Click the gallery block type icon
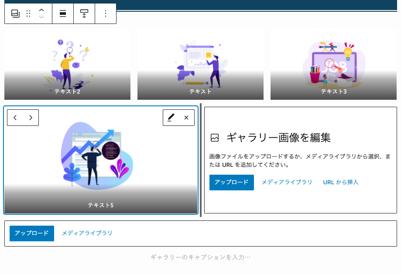Image resolution: width=401 pixels, height=274 pixels. [x=15, y=14]
